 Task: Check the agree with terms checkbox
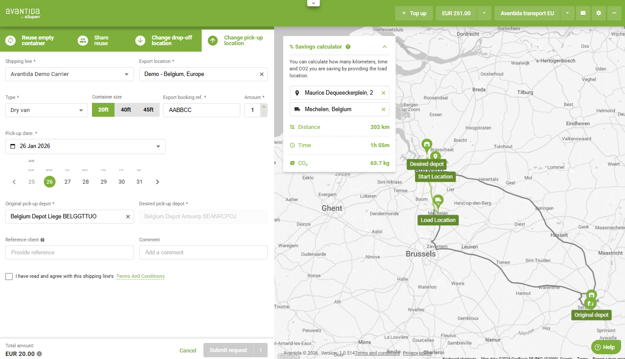9,277
